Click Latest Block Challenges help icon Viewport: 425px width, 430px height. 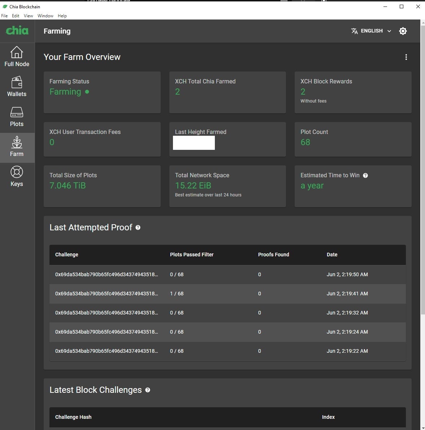pyautogui.click(x=148, y=390)
